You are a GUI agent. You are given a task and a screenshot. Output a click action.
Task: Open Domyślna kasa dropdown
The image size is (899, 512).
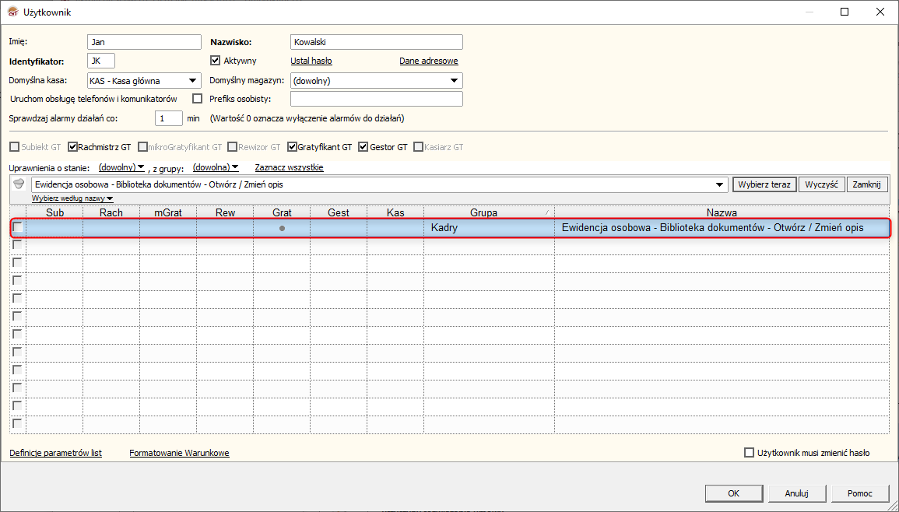(x=193, y=81)
